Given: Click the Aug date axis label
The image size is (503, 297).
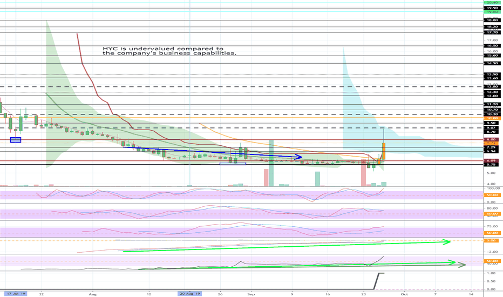Looking at the screenshot, I should pos(92,294).
